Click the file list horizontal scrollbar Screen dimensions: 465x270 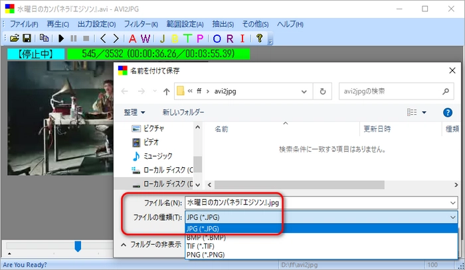(299, 185)
